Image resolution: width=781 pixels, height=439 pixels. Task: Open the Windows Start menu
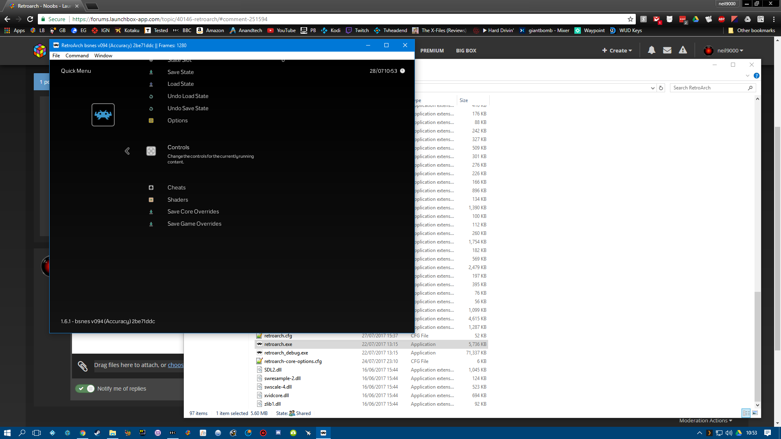pyautogui.click(x=7, y=433)
